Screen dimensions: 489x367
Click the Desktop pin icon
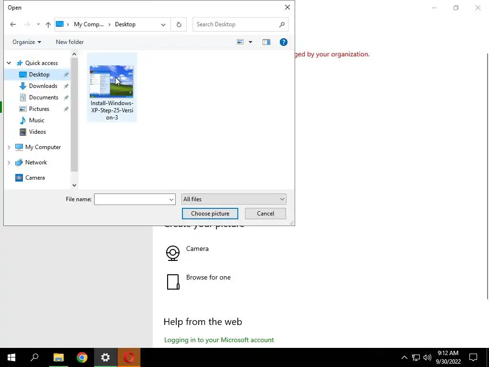click(66, 75)
